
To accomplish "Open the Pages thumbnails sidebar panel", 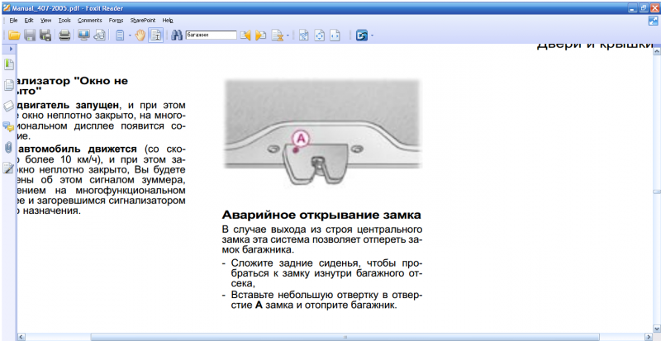I will (9, 85).
